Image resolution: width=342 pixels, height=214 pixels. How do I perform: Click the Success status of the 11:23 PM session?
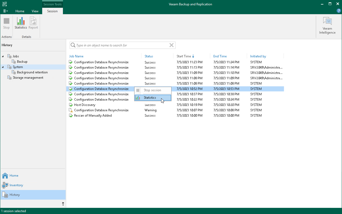click(150, 62)
